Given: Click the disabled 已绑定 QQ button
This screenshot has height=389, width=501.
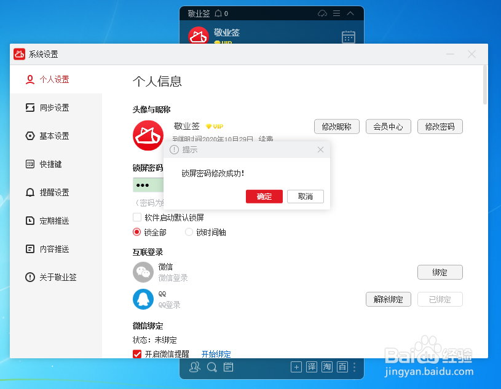Looking at the screenshot, I should tap(440, 299).
